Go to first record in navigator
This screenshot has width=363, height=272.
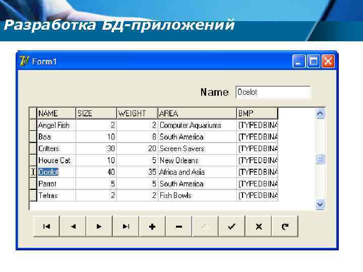[x=46, y=226]
